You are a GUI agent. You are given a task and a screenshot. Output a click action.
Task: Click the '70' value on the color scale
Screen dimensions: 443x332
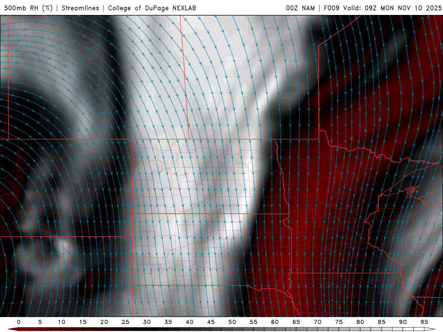point(317,322)
